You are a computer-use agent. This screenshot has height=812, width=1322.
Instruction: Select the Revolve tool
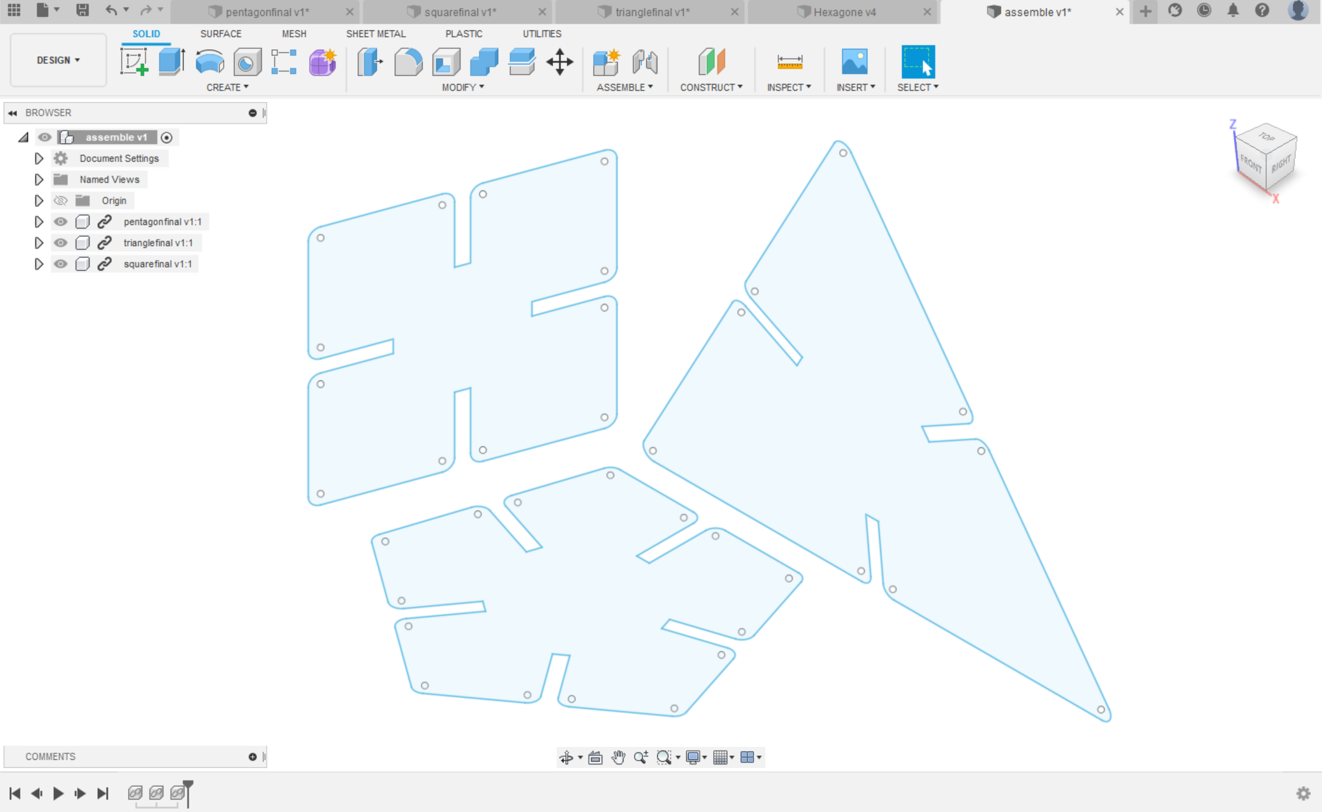209,62
